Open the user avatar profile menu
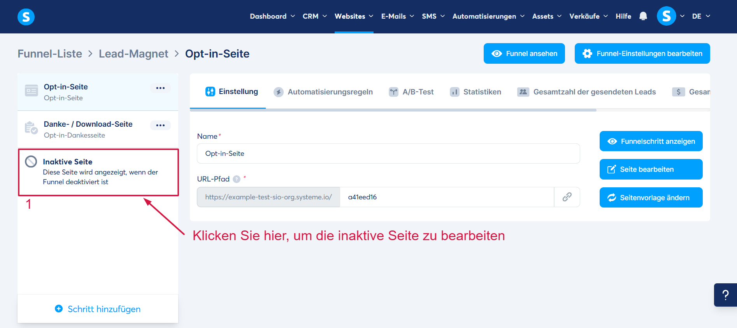This screenshot has height=328, width=737. (666, 16)
